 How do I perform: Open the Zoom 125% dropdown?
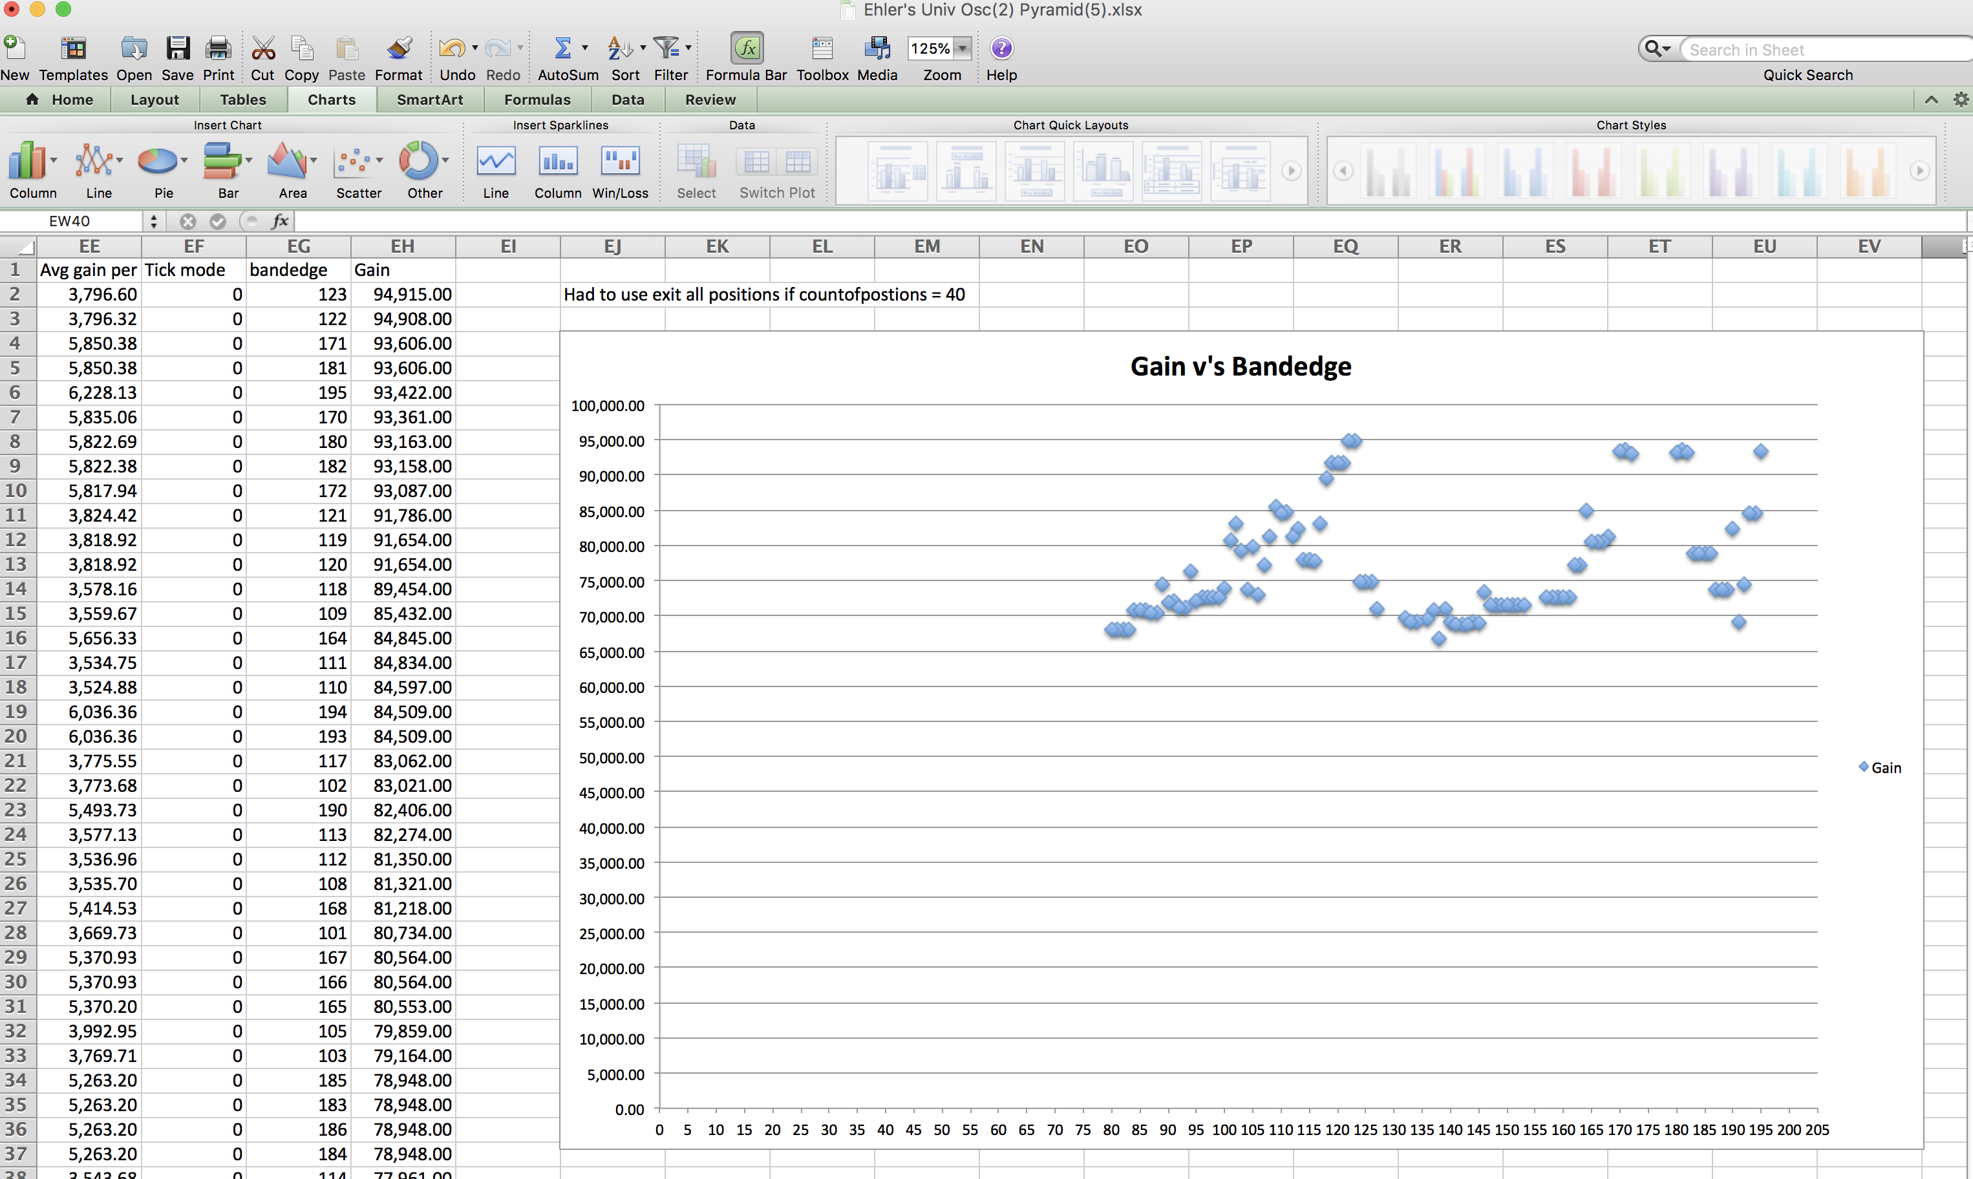[x=963, y=49]
